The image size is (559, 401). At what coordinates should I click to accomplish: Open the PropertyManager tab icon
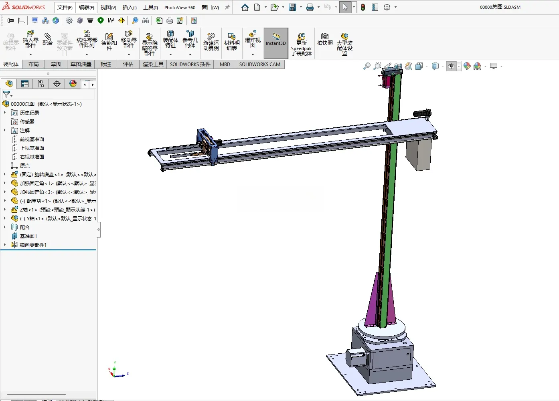pyautogui.click(x=25, y=84)
